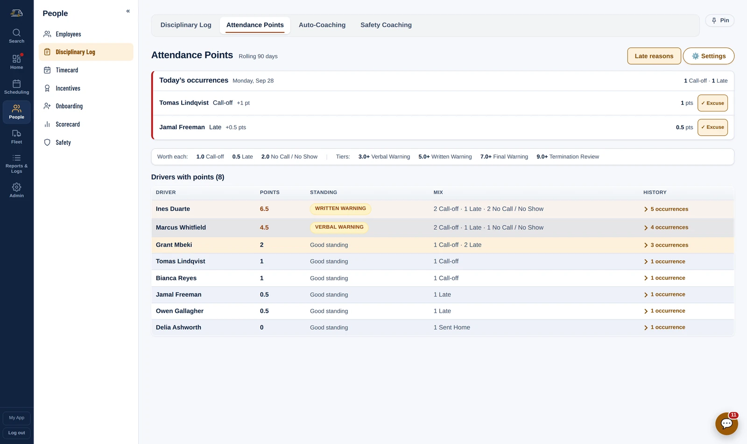The height and width of the screenshot is (444, 747).
Task: Expand Ines Duarte's 5 occurrences
Action: pyautogui.click(x=666, y=209)
